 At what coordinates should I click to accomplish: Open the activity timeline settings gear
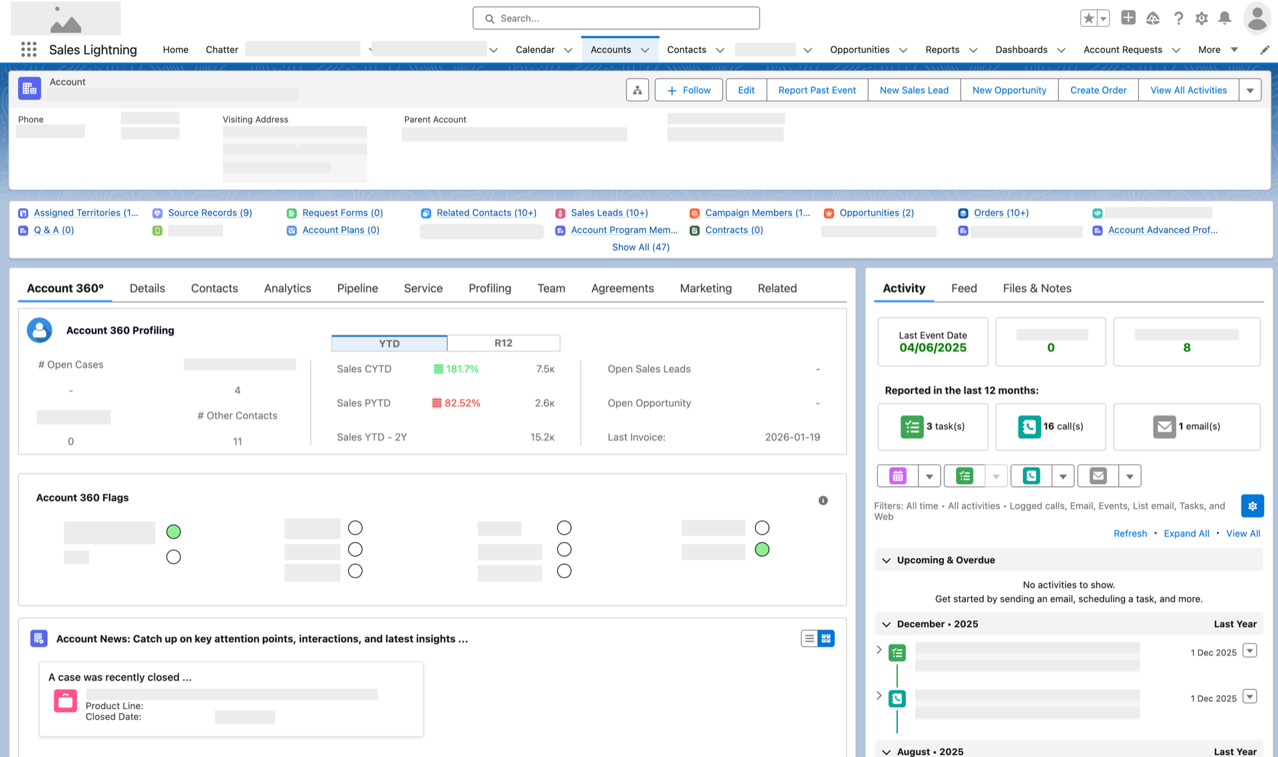(1253, 506)
